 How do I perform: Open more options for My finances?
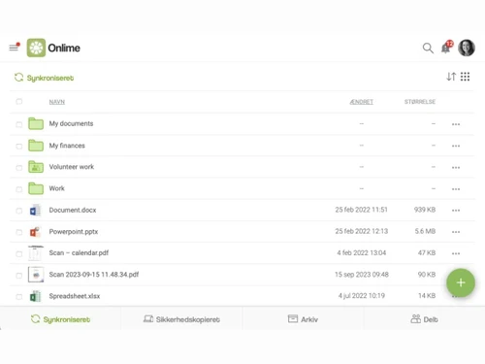(x=456, y=146)
